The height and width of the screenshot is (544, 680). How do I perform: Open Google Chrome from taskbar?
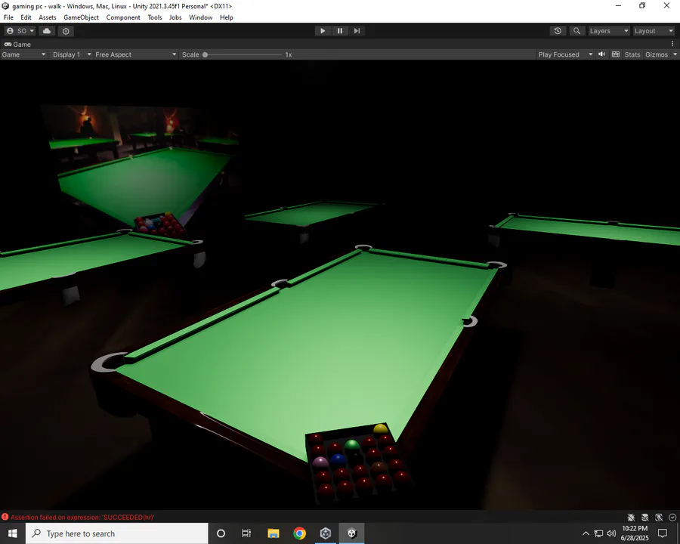coord(299,533)
